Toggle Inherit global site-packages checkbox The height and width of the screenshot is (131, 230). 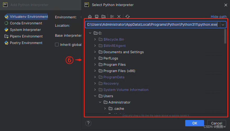click(x=57, y=45)
